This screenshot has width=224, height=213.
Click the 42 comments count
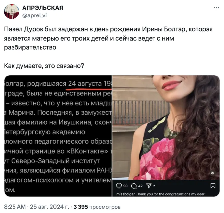click(140, 186)
